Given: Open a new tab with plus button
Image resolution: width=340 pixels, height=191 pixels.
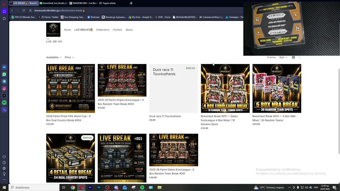Looking at the screenshot, I should tap(131, 3).
